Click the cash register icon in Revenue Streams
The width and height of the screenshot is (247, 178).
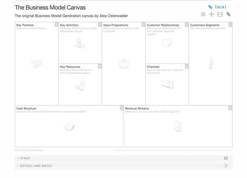point(177,126)
